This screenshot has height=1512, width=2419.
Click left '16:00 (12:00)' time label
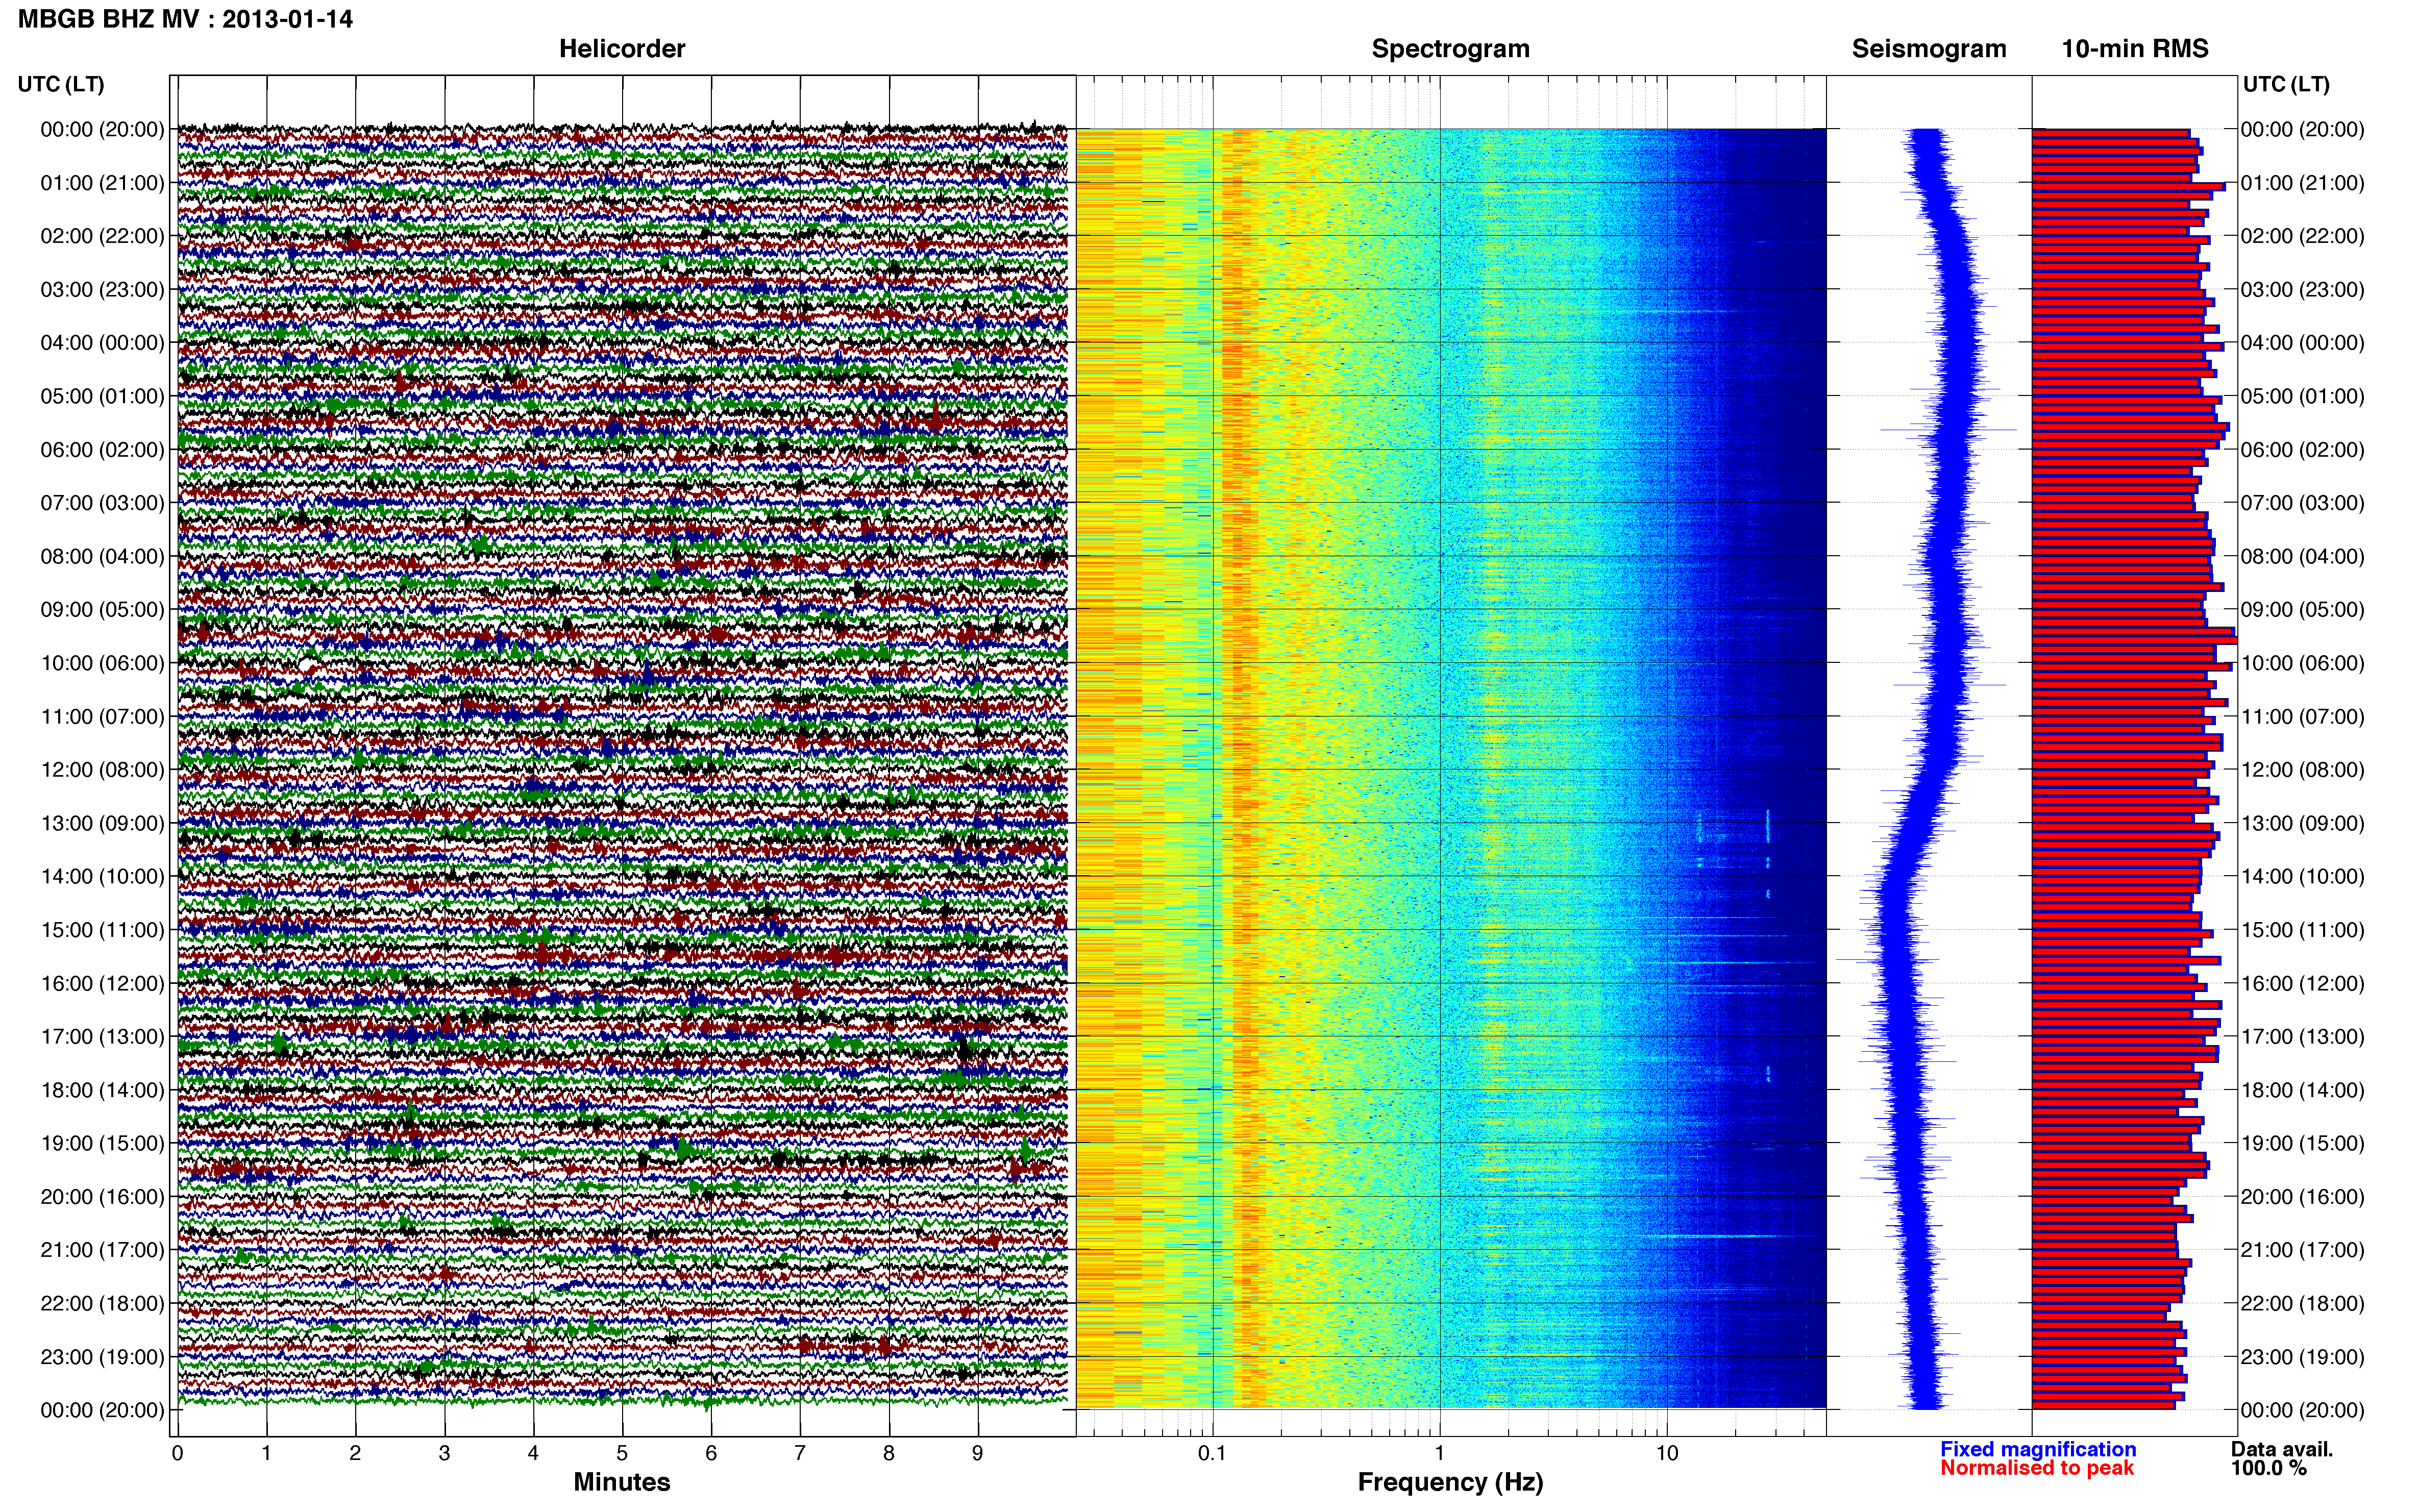(x=102, y=983)
